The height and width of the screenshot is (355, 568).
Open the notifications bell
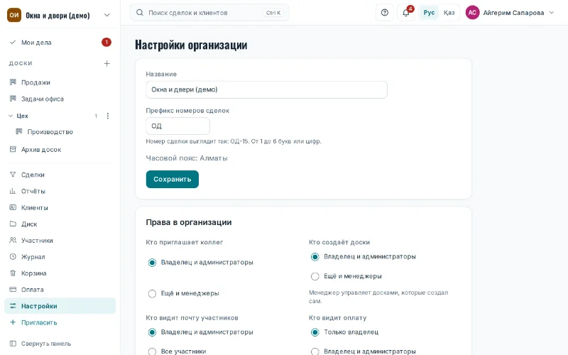[406, 13]
